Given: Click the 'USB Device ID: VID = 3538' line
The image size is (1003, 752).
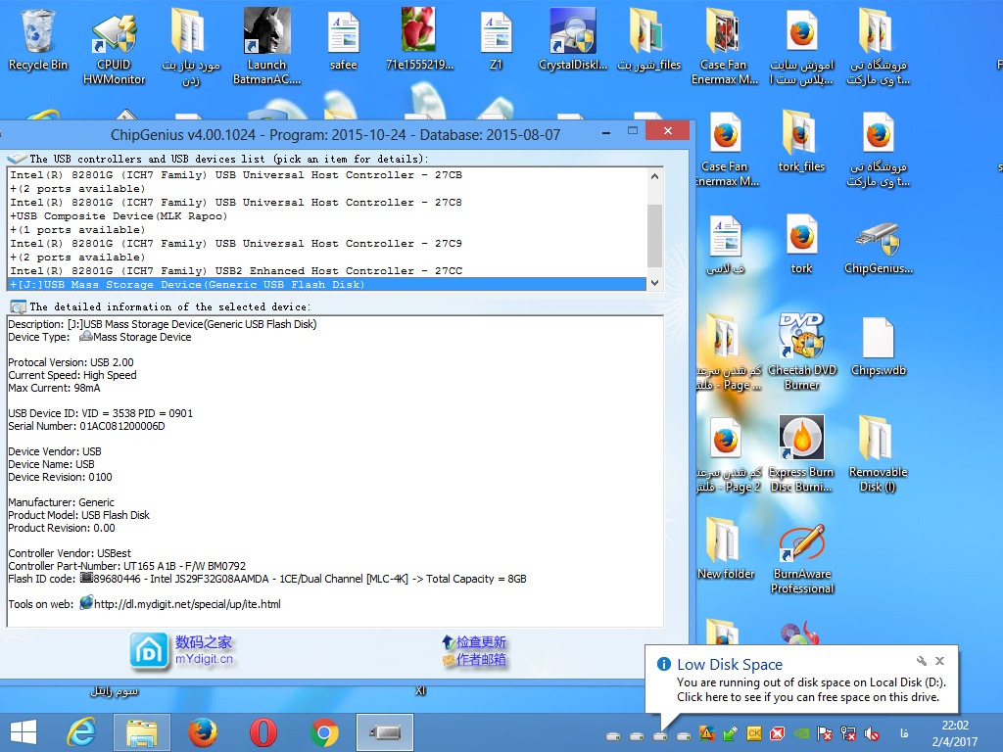Looking at the screenshot, I should tap(101, 414).
